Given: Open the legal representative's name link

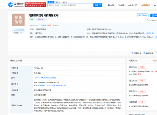Looking at the screenshot, I should click(43, 25).
